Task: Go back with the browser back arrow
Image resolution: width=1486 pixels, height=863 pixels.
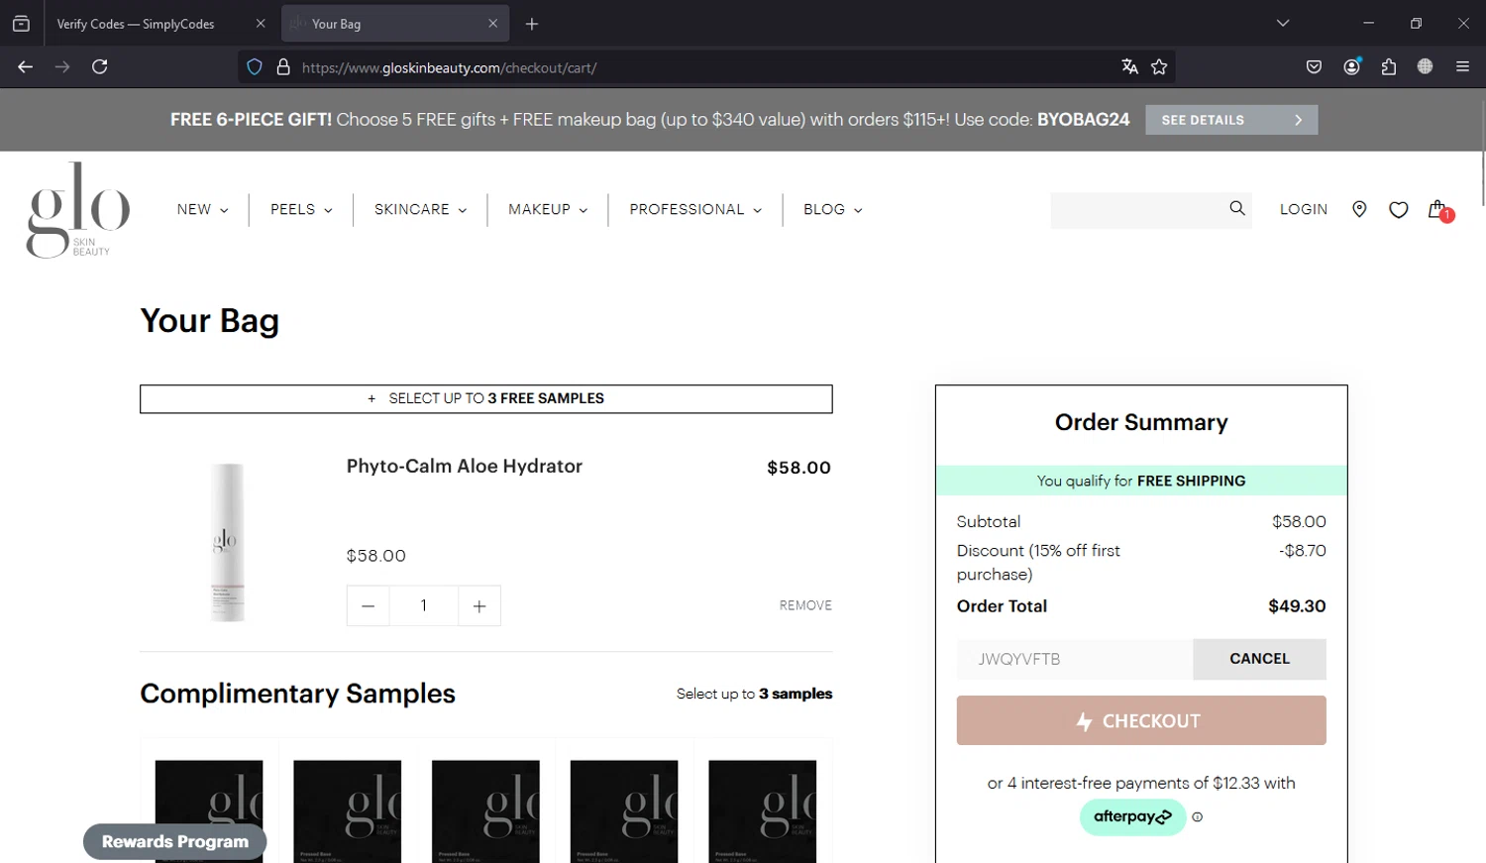Action: [x=26, y=66]
